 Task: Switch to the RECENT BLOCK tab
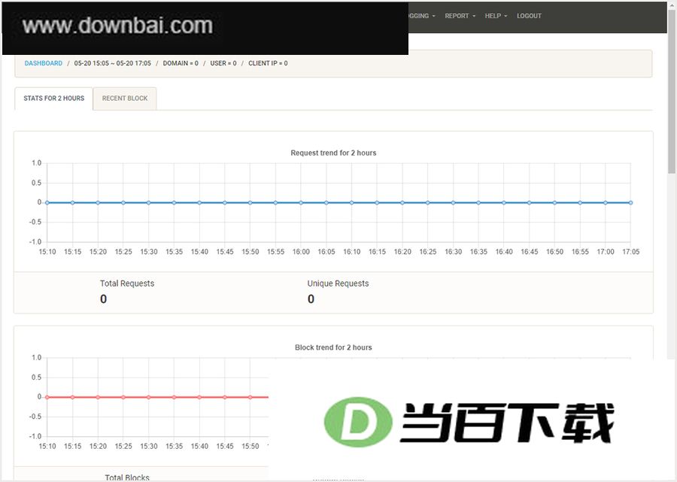click(x=125, y=99)
